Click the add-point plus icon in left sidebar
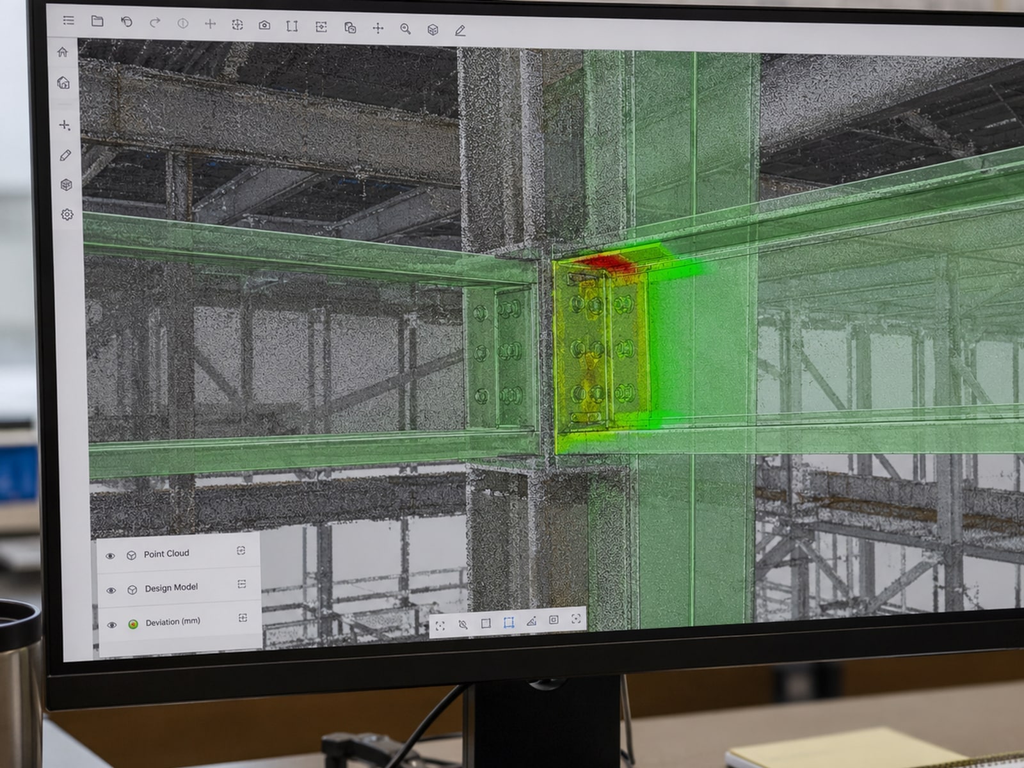This screenshot has width=1024, height=768. tap(65, 125)
